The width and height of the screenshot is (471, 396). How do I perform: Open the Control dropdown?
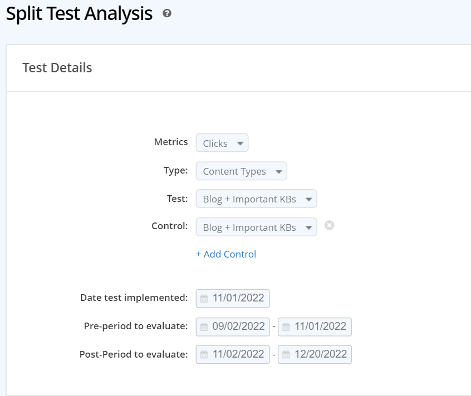click(256, 227)
